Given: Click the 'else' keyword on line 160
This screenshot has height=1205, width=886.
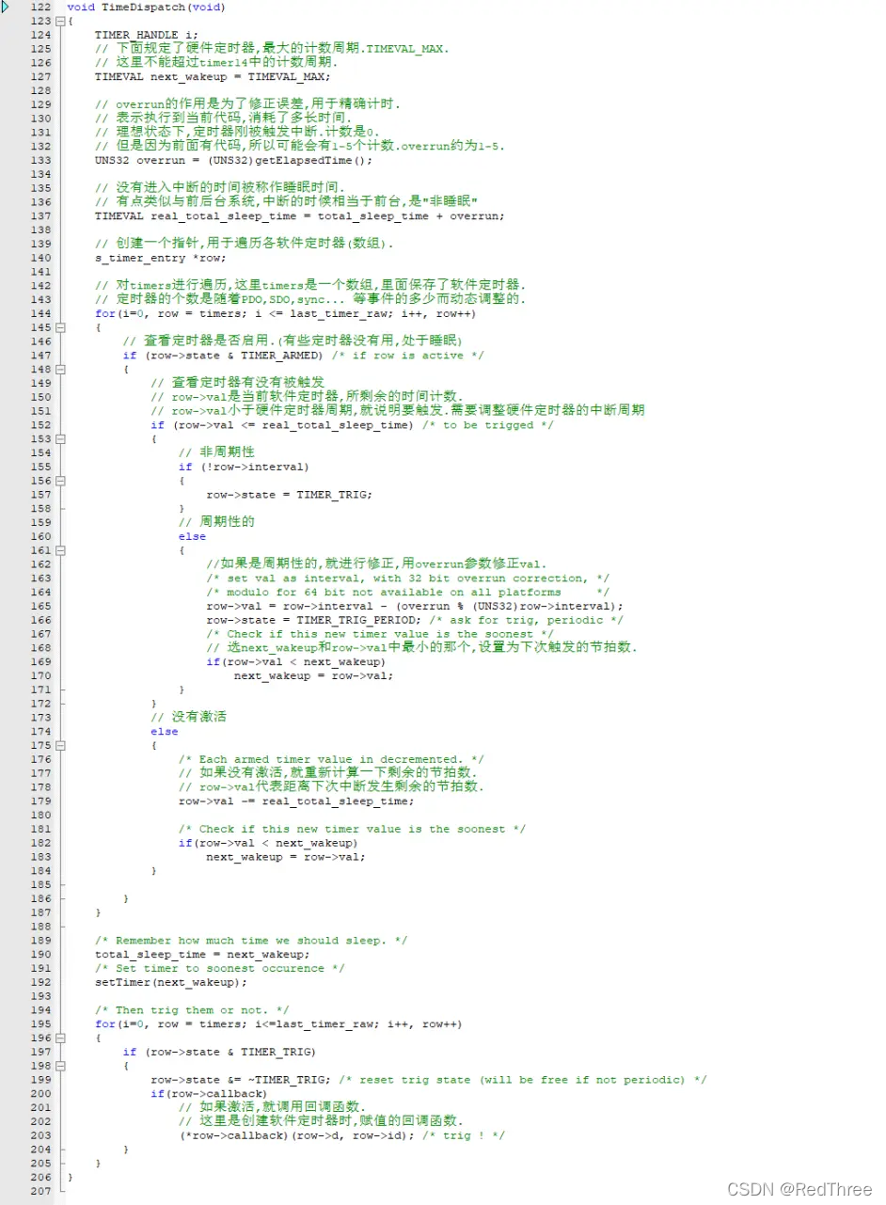Looking at the screenshot, I should (192, 536).
